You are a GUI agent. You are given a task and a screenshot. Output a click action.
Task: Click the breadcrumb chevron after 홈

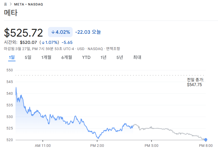pos(10,4)
